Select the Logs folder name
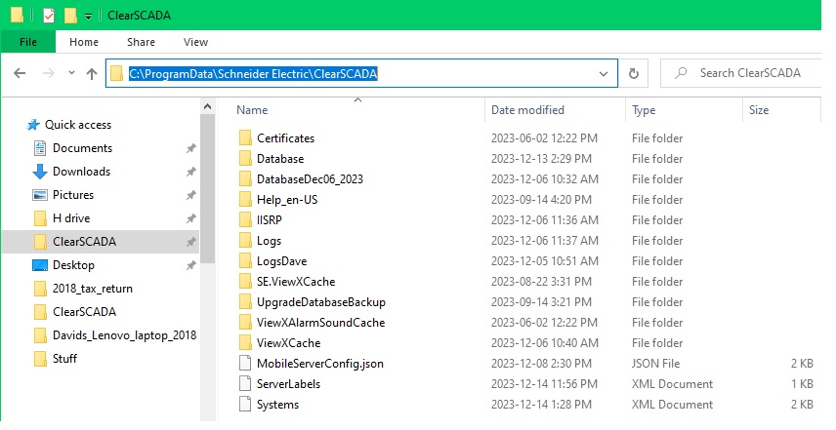Screen dimensions: 836x430 coord(269,241)
